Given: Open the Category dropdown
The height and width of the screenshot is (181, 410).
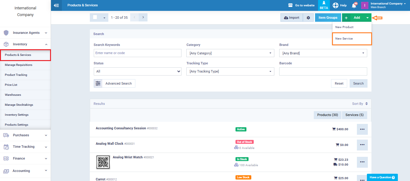Looking at the screenshot, I should 230,53.
